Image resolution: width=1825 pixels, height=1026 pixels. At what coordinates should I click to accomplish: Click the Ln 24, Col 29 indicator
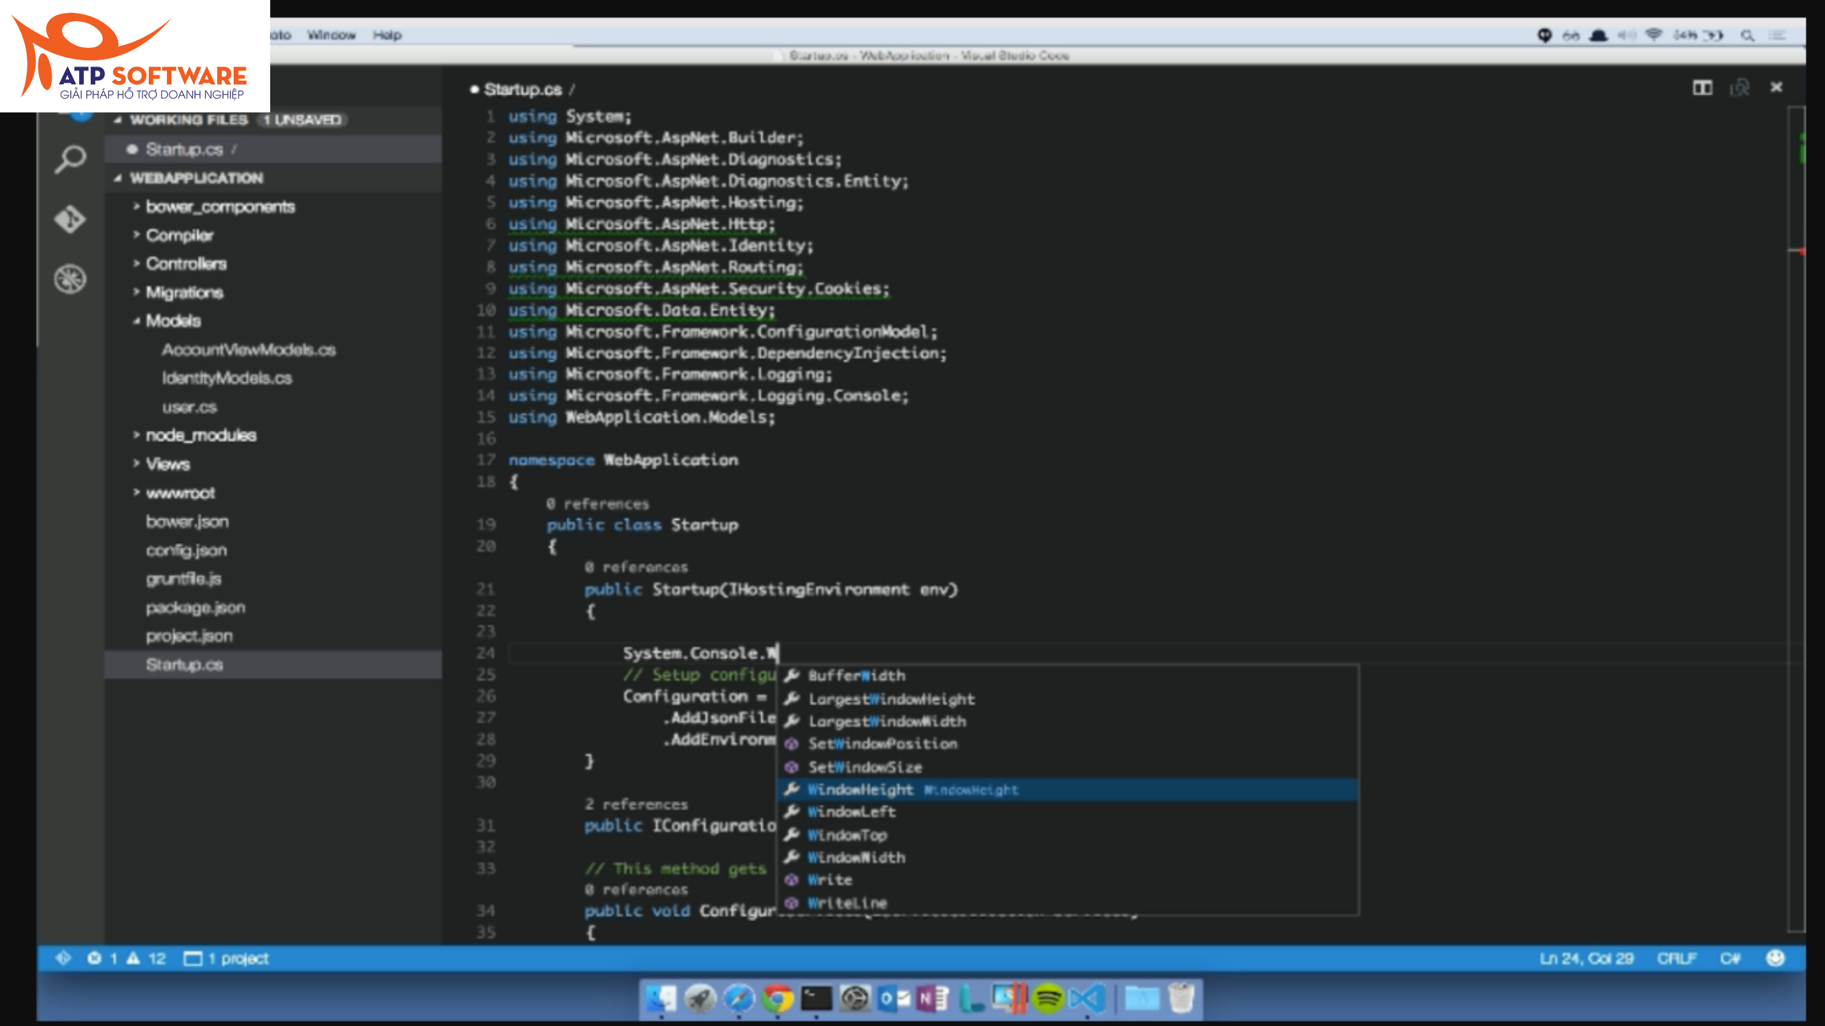[x=1588, y=958]
